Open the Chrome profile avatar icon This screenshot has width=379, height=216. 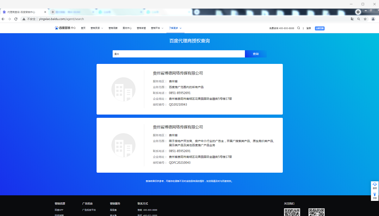(x=373, y=19)
